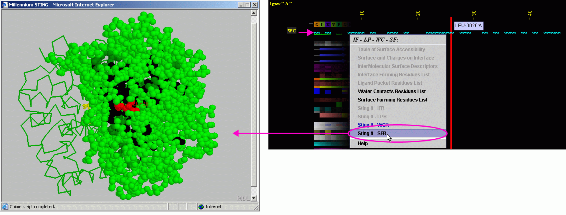Screen dimensions: 566x215
Task: Select Sting It - WCR menu entry
Action: click(x=398, y=125)
